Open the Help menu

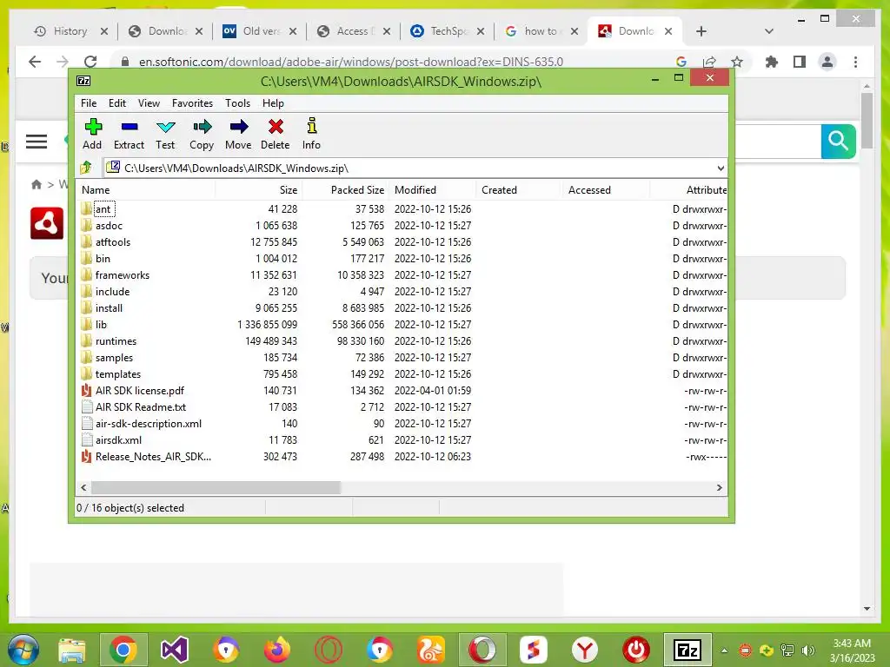[273, 103]
